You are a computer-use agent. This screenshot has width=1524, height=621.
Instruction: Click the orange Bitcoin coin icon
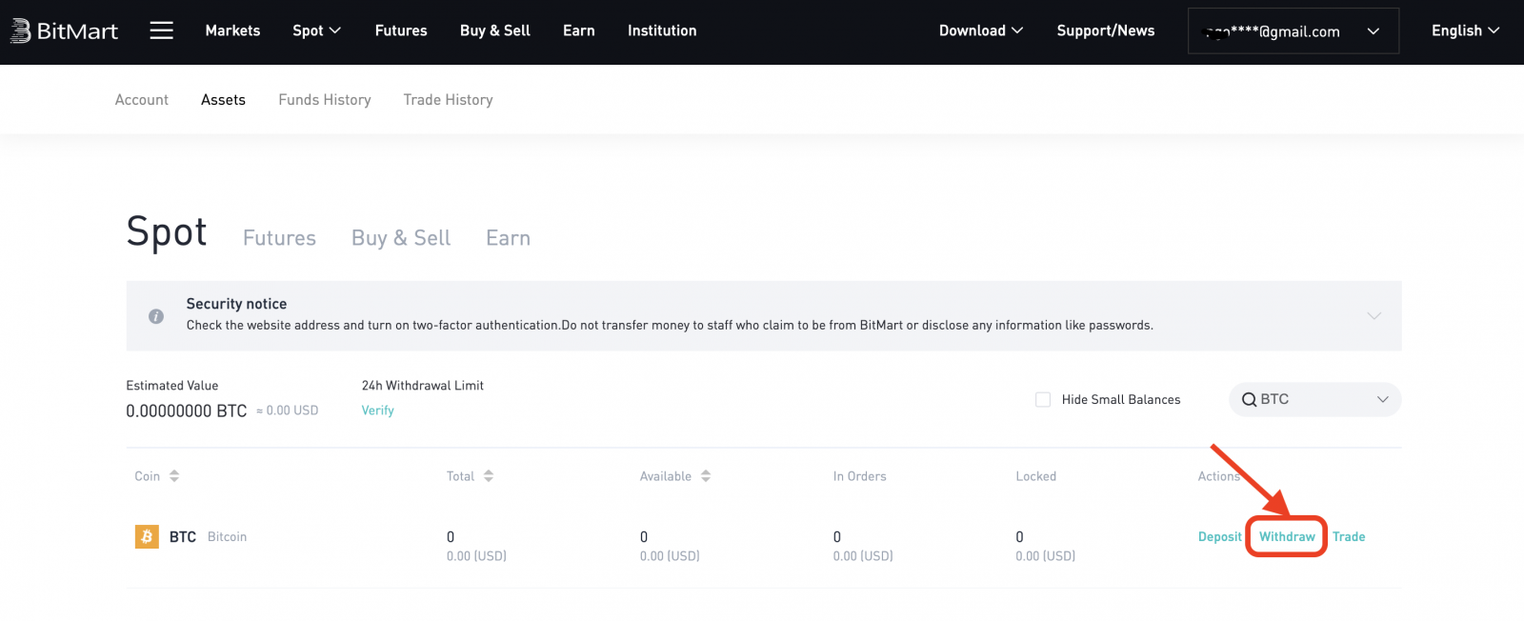click(147, 537)
